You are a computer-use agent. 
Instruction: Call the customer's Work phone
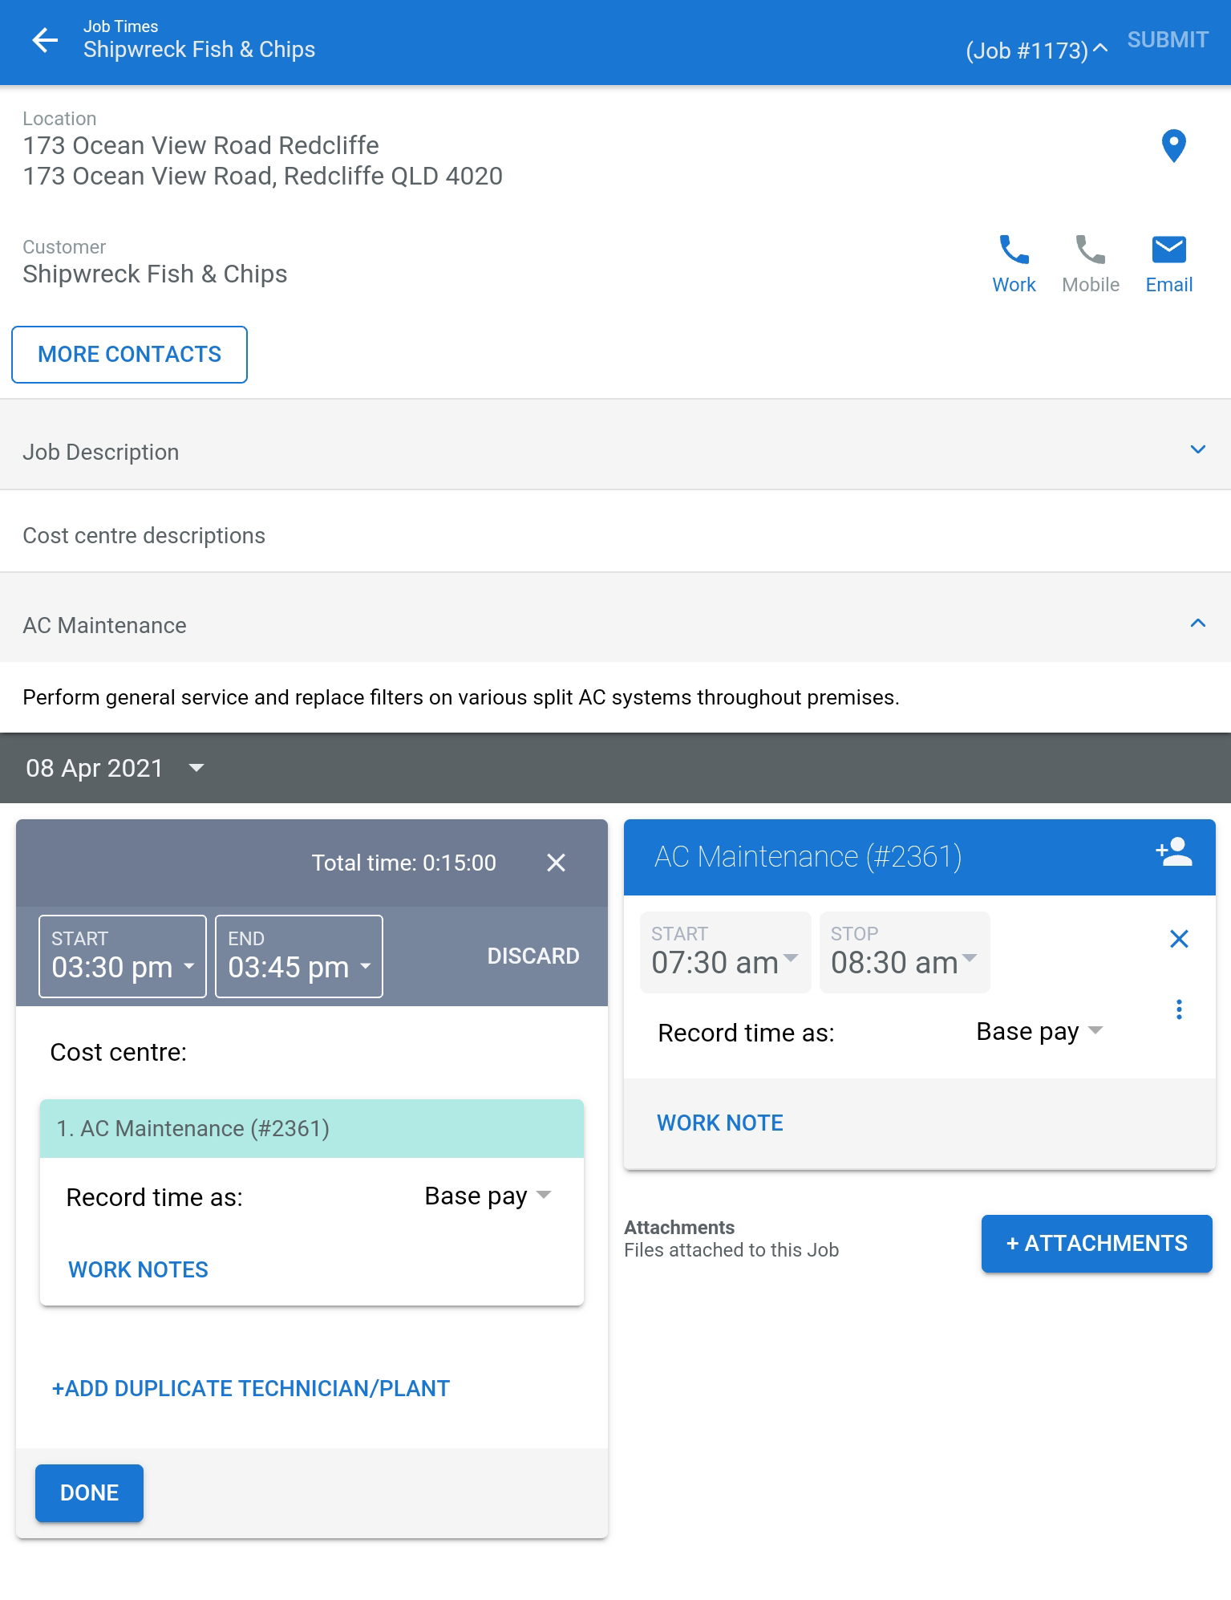coord(1014,264)
